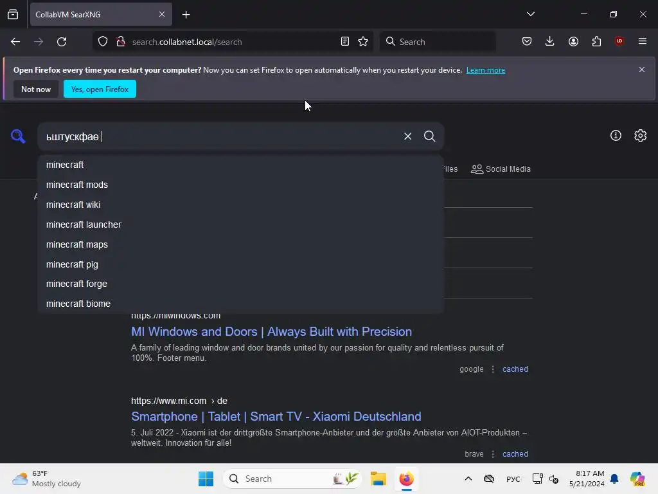The width and height of the screenshot is (658, 494).
Task: Click the OneDrive cloud tray icon
Action: click(489, 479)
